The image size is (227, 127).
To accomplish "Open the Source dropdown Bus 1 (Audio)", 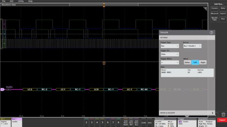I will (192, 46).
